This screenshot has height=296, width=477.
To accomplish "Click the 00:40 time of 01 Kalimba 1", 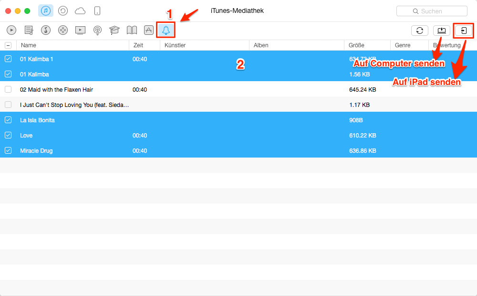I will click(x=140, y=59).
